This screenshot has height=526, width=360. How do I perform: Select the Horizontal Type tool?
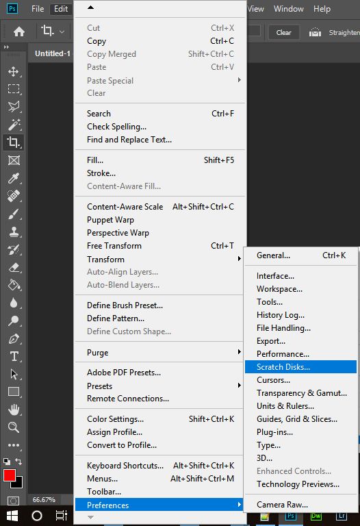tap(14, 356)
